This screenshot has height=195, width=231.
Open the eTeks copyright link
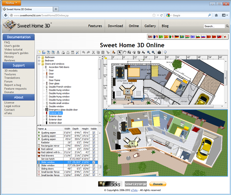pos(134,190)
